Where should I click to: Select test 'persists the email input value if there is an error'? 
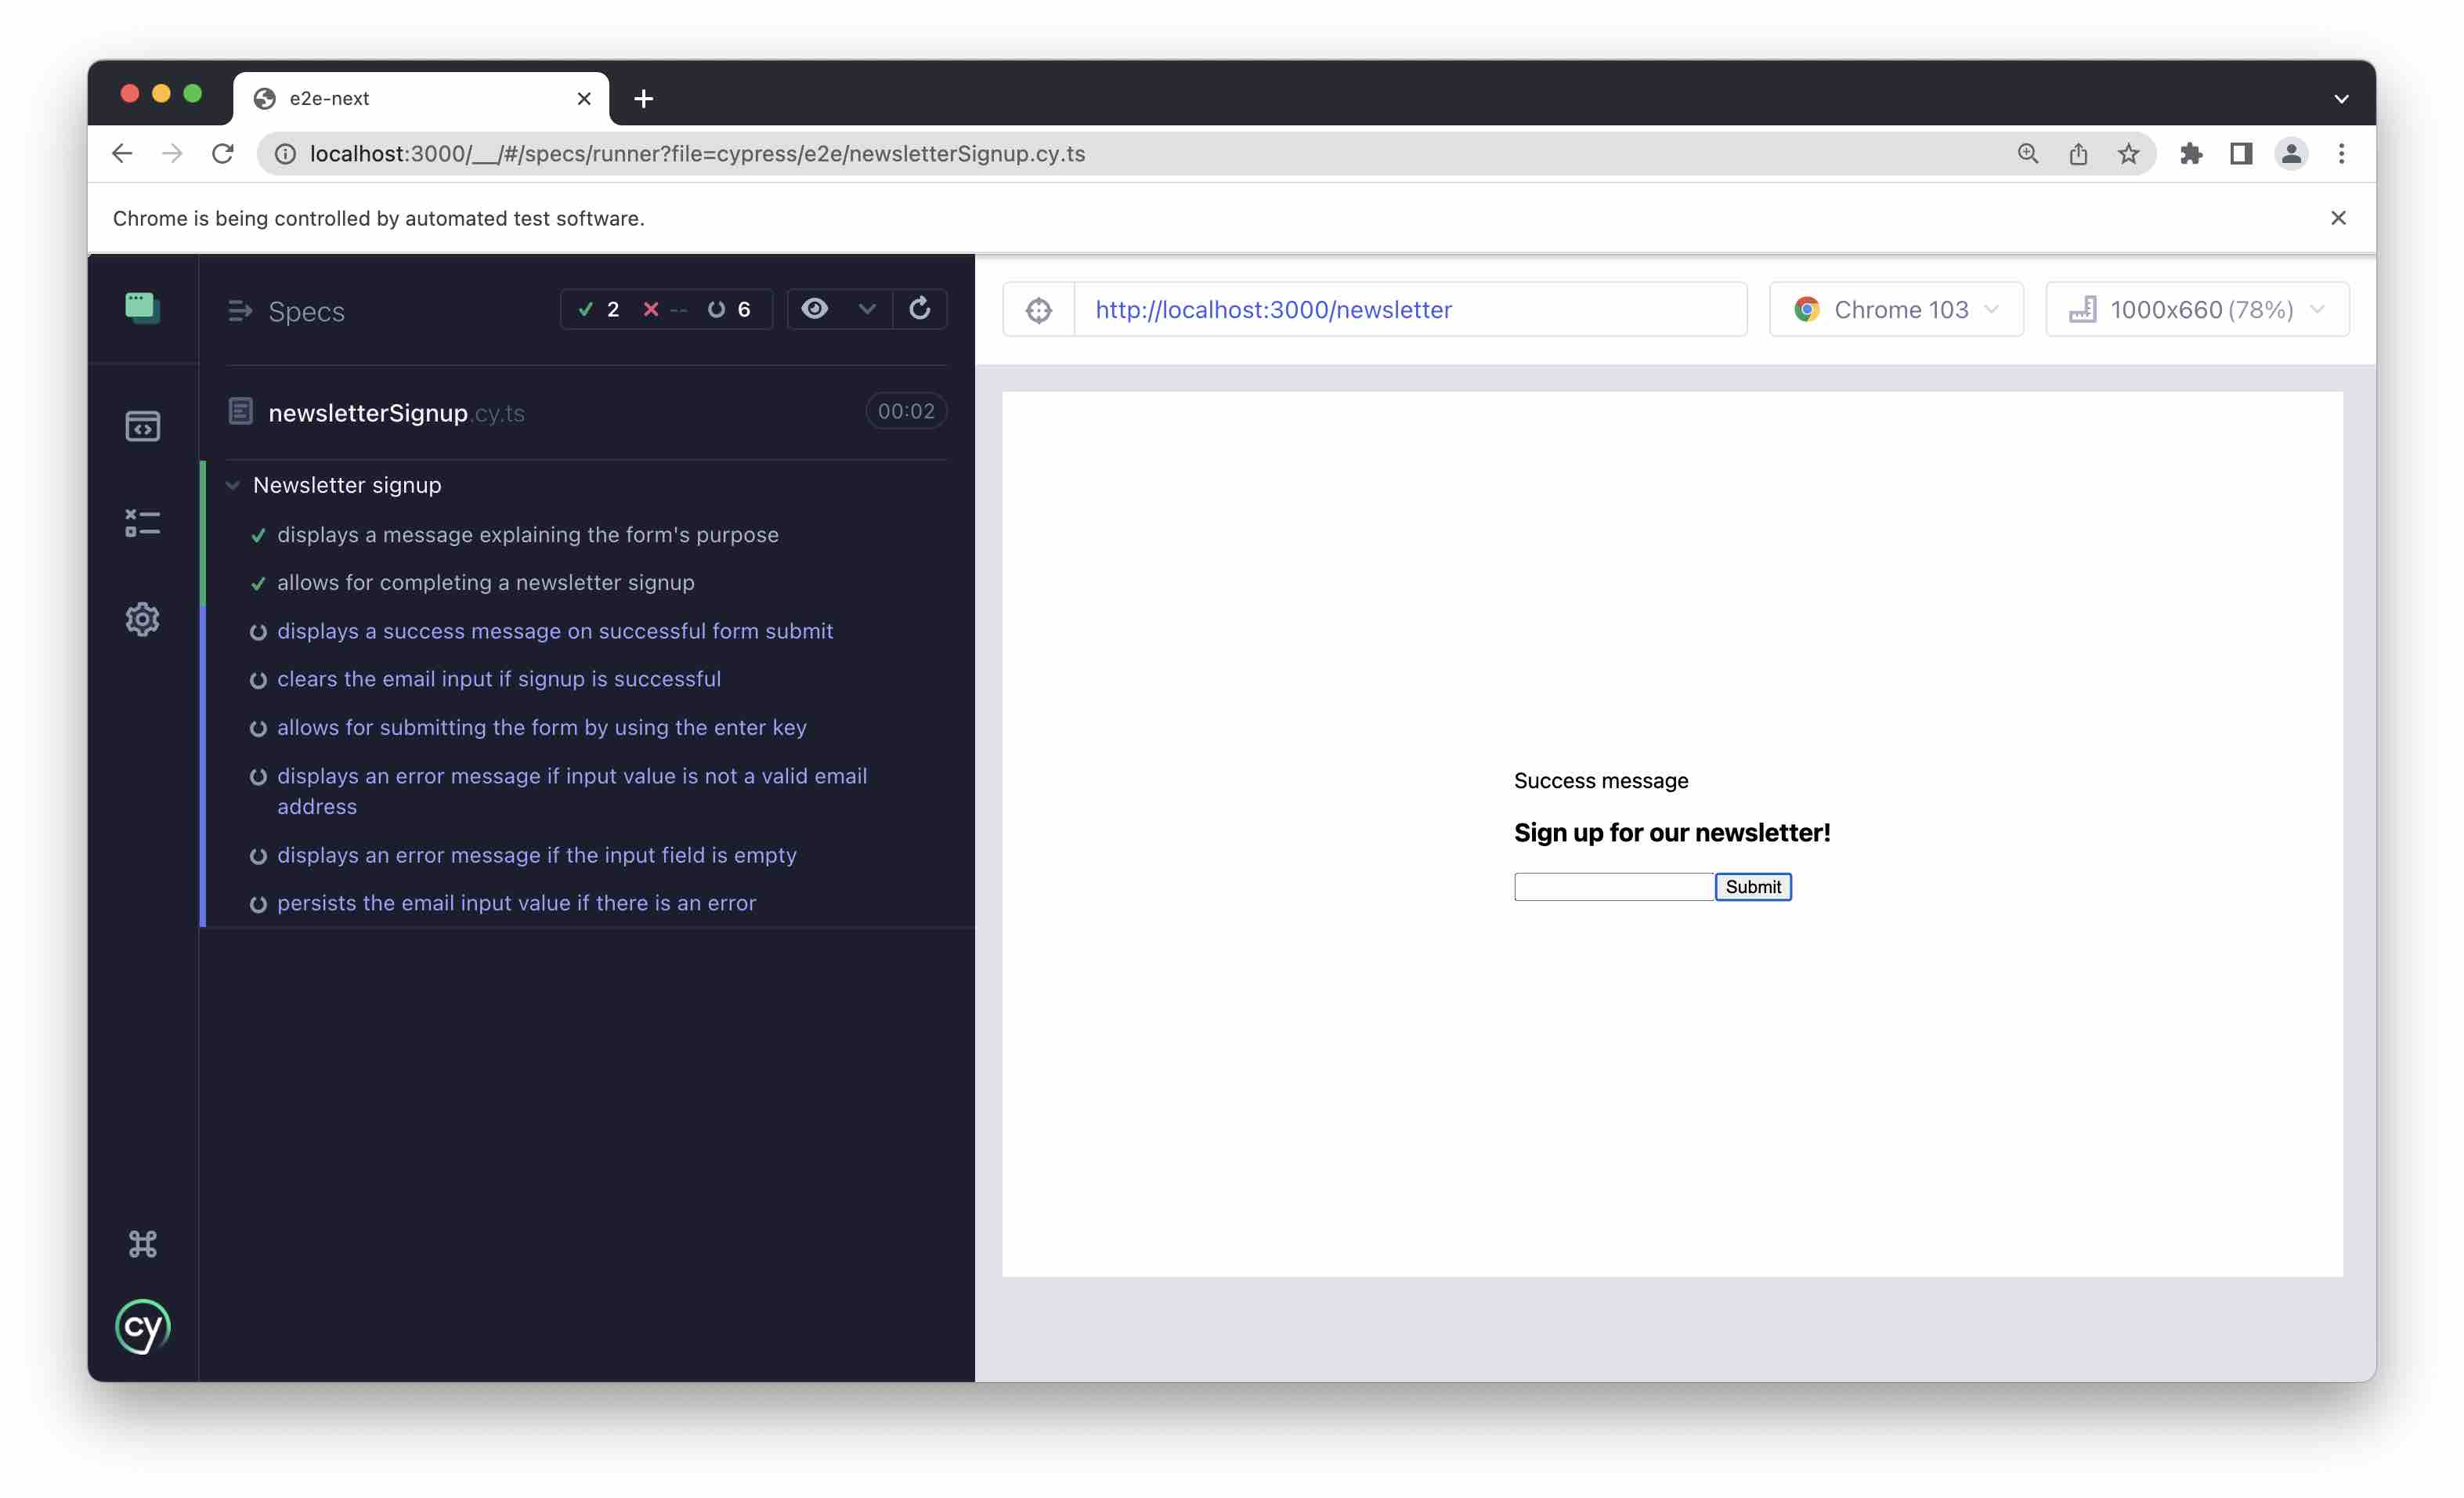(516, 903)
